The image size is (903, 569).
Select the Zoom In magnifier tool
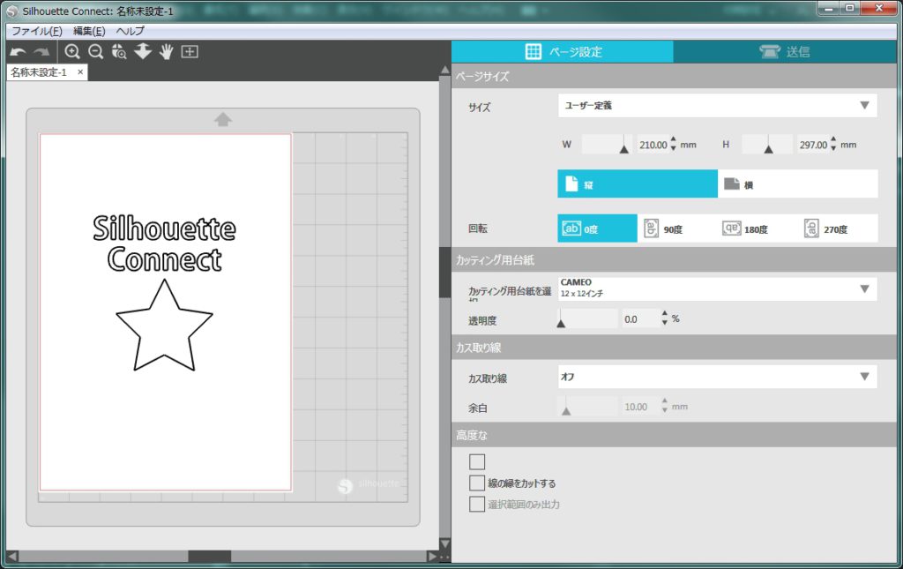pyautogui.click(x=72, y=52)
